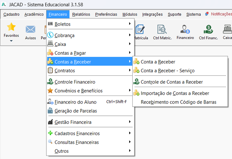Click the Financeiro person icon in toolbar

185,29
